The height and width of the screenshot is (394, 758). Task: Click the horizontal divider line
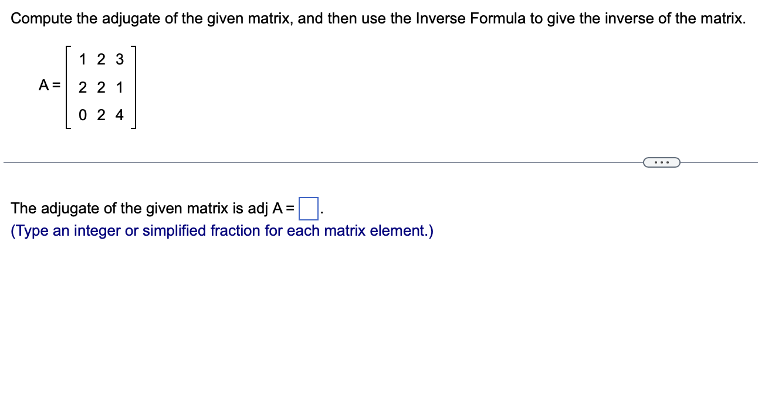293,161
